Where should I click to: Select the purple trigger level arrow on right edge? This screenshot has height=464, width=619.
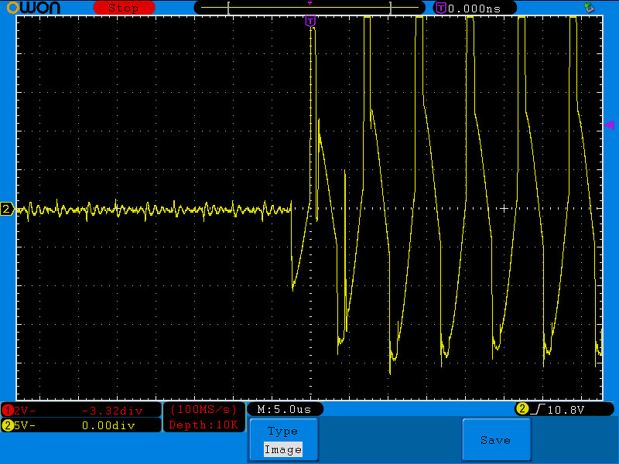[x=609, y=125]
